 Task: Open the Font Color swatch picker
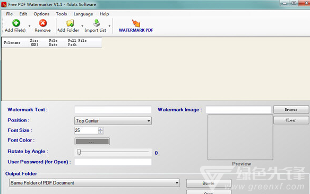click(92, 142)
